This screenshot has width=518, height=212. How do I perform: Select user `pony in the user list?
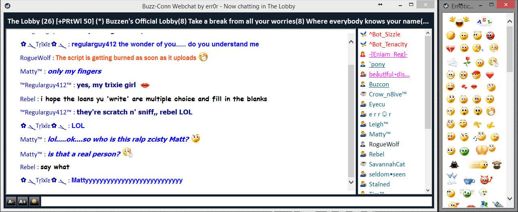377,64
